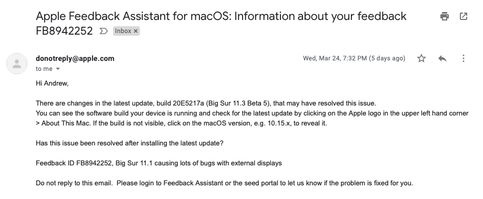Click the Feedback ID FB8942252 line
Screen dimensions: 483x199
159,163
